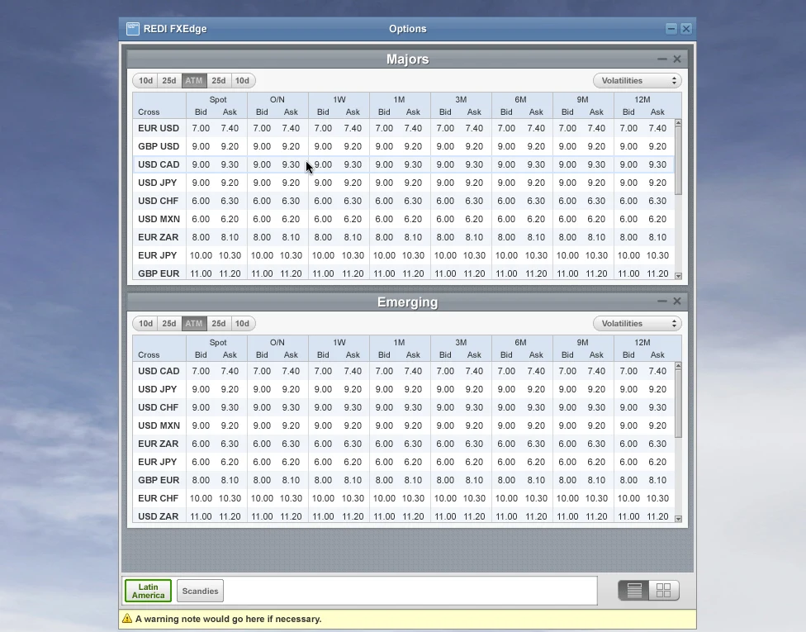
Task: Click the Emerging scrollbar thumb
Action: (679, 404)
